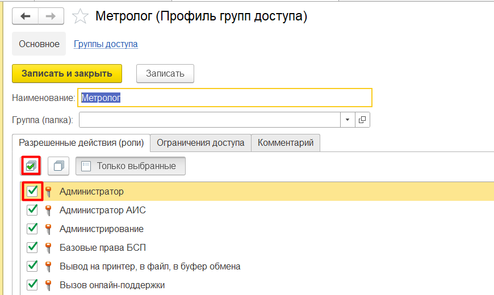Uncheck the Администратор role checkbox
Image resolution: width=494 pixels, height=295 pixels.
coord(32,191)
